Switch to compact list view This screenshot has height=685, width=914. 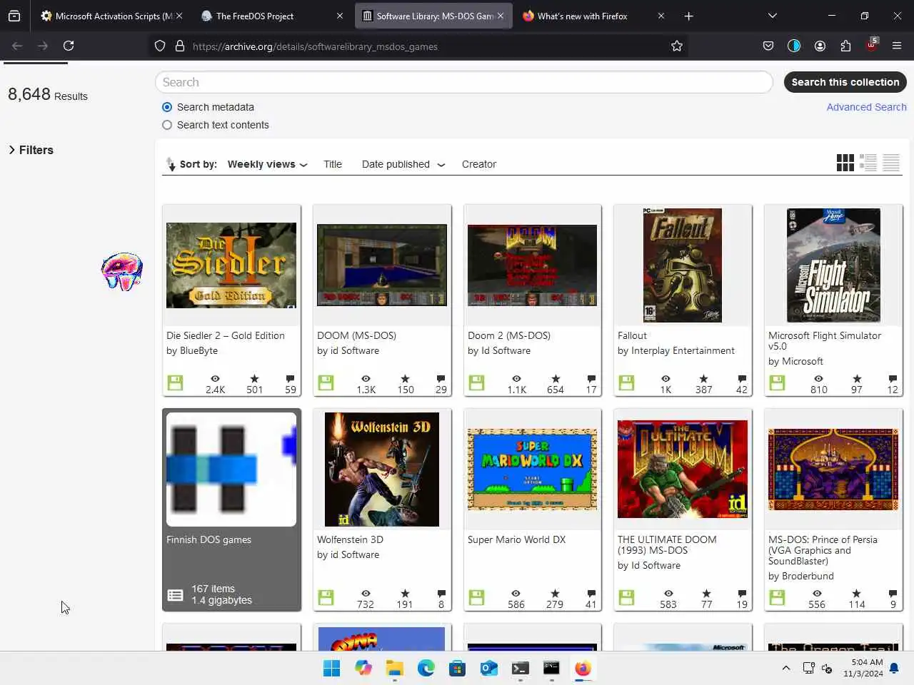point(891,163)
